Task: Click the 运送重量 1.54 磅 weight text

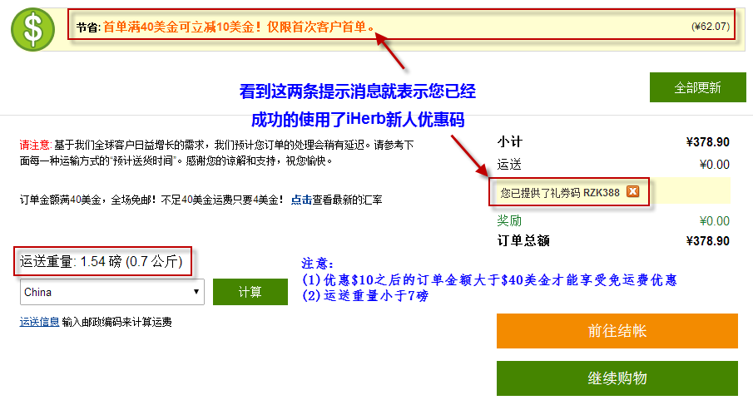Action: click(102, 261)
